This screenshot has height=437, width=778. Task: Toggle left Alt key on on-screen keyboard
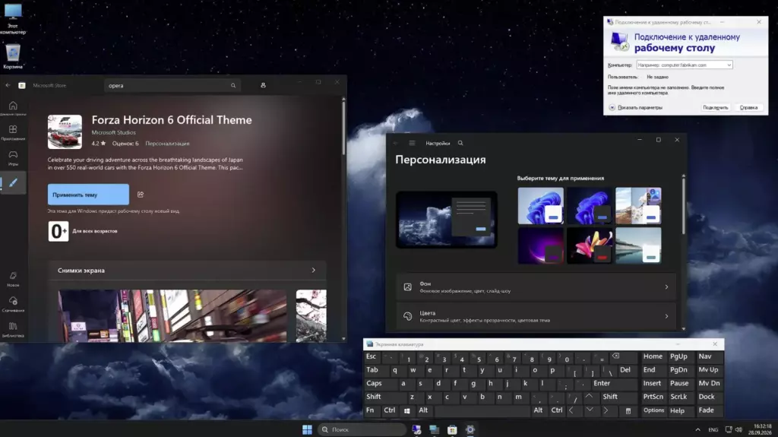pyautogui.click(x=424, y=410)
